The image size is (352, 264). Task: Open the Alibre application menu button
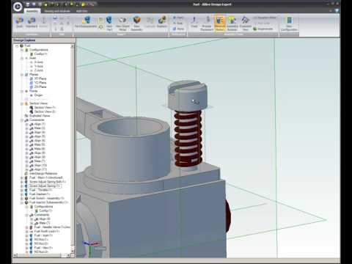coord(18,7)
